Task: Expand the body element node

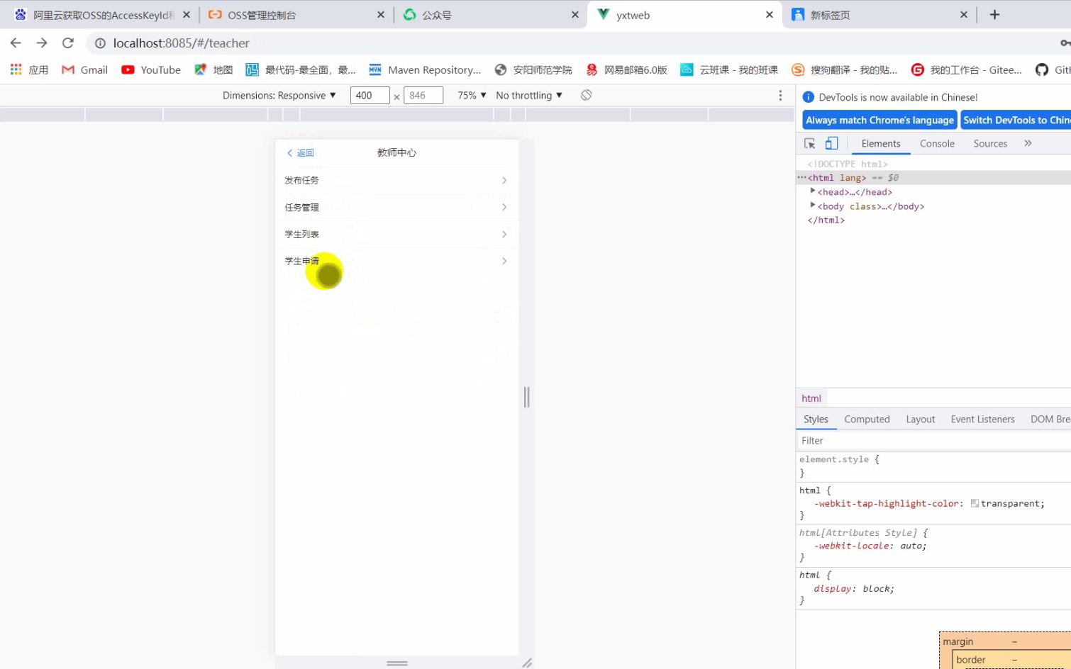Action: pyautogui.click(x=813, y=206)
